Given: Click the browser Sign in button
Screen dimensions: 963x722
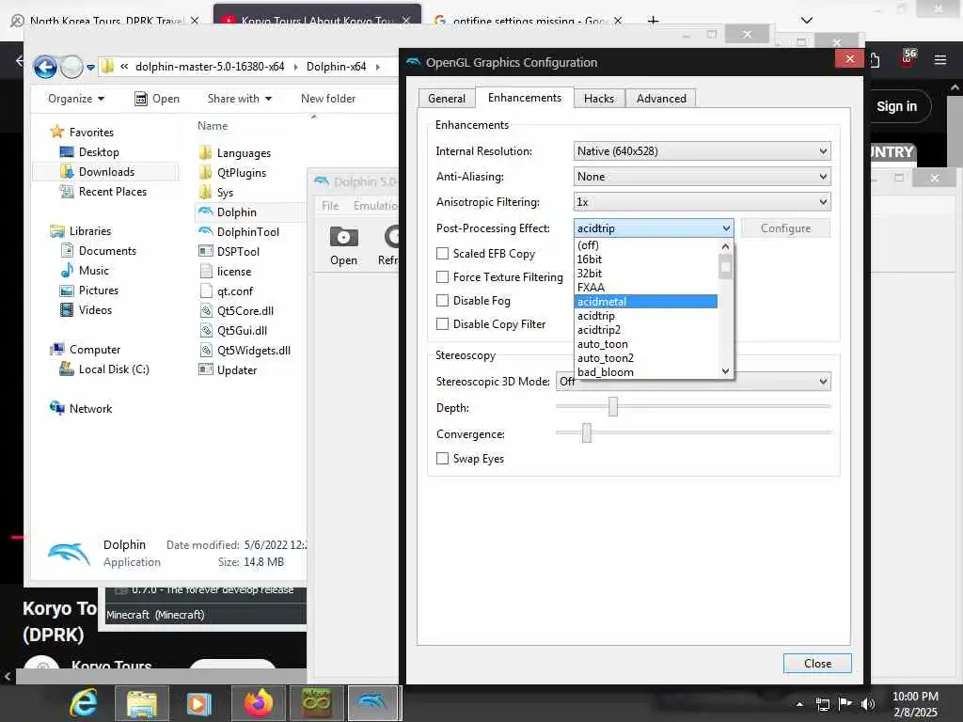Looking at the screenshot, I should pyautogui.click(x=896, y=106).
